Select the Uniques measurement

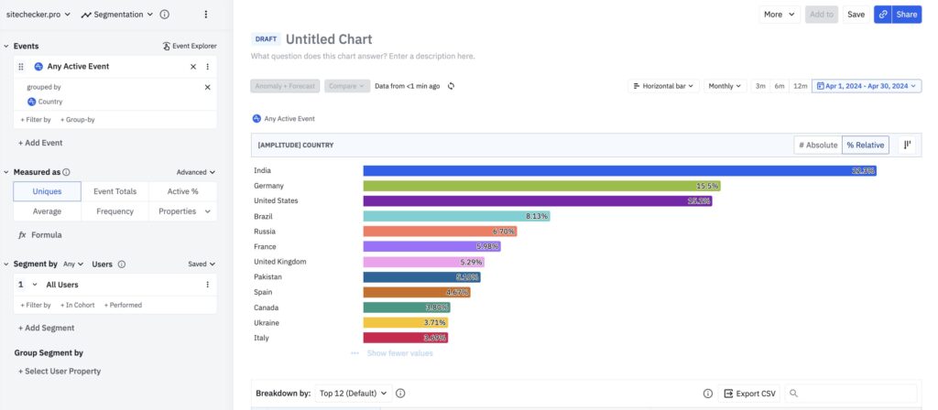[x=47, y=191]
